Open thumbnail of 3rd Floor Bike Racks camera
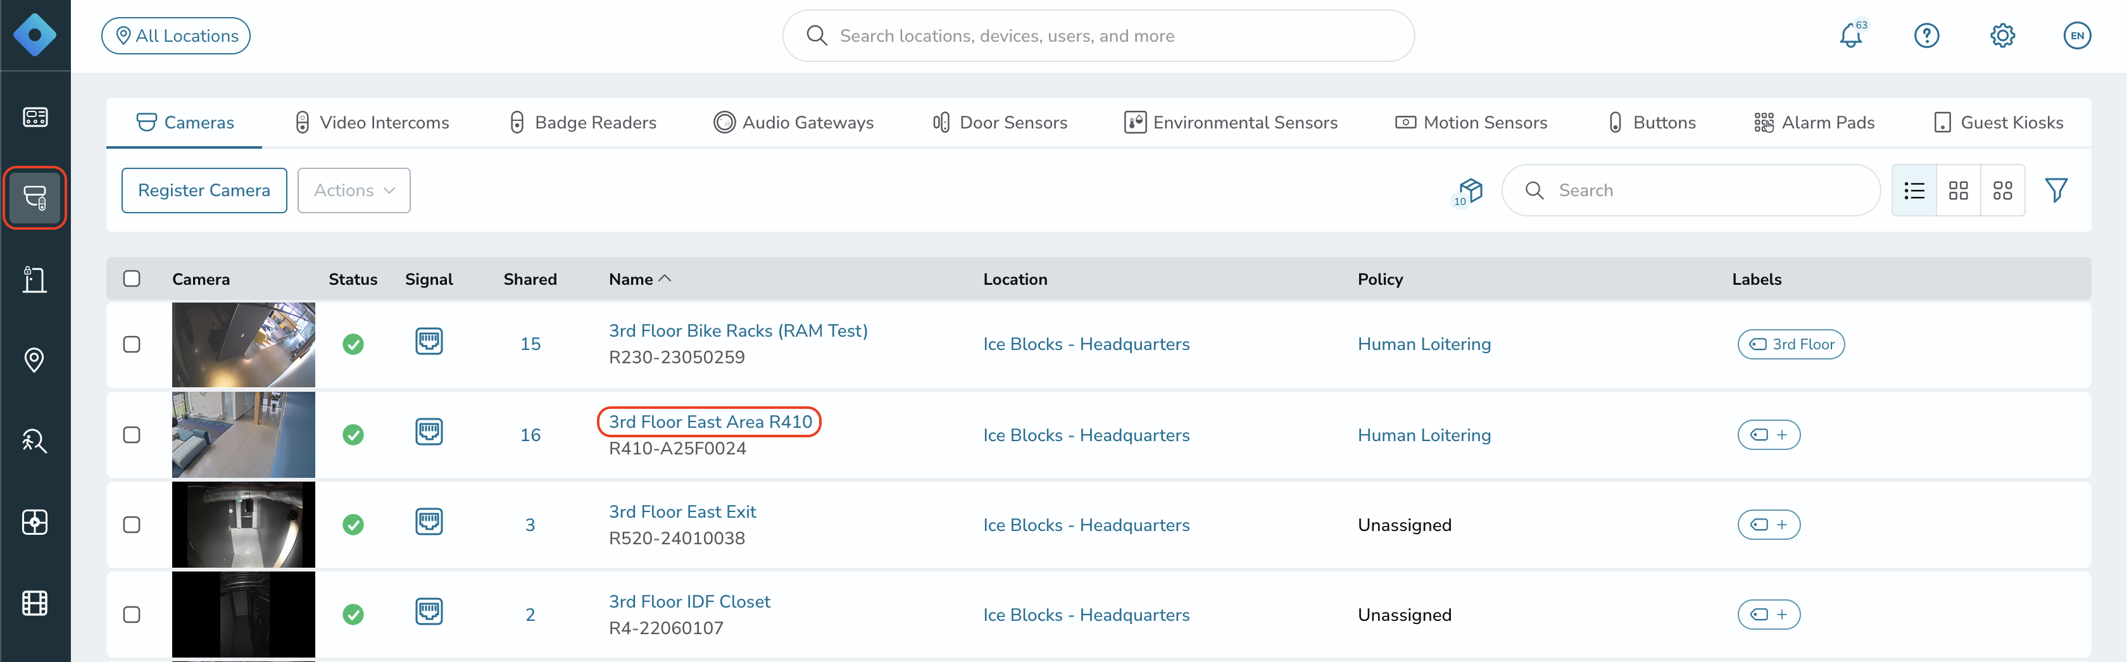This screenshot has width=2127, height=662. tap(244, 344)
